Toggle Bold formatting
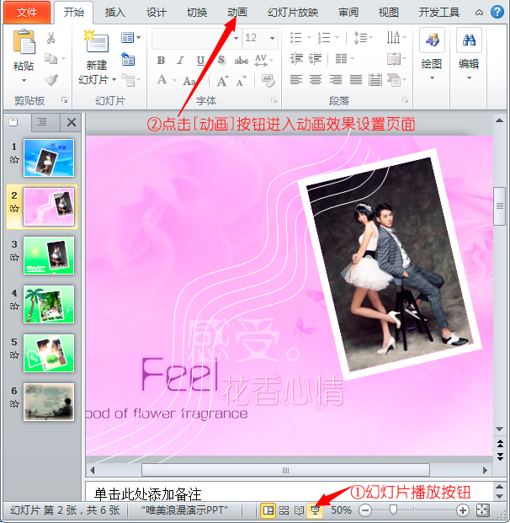 (161, 61)
